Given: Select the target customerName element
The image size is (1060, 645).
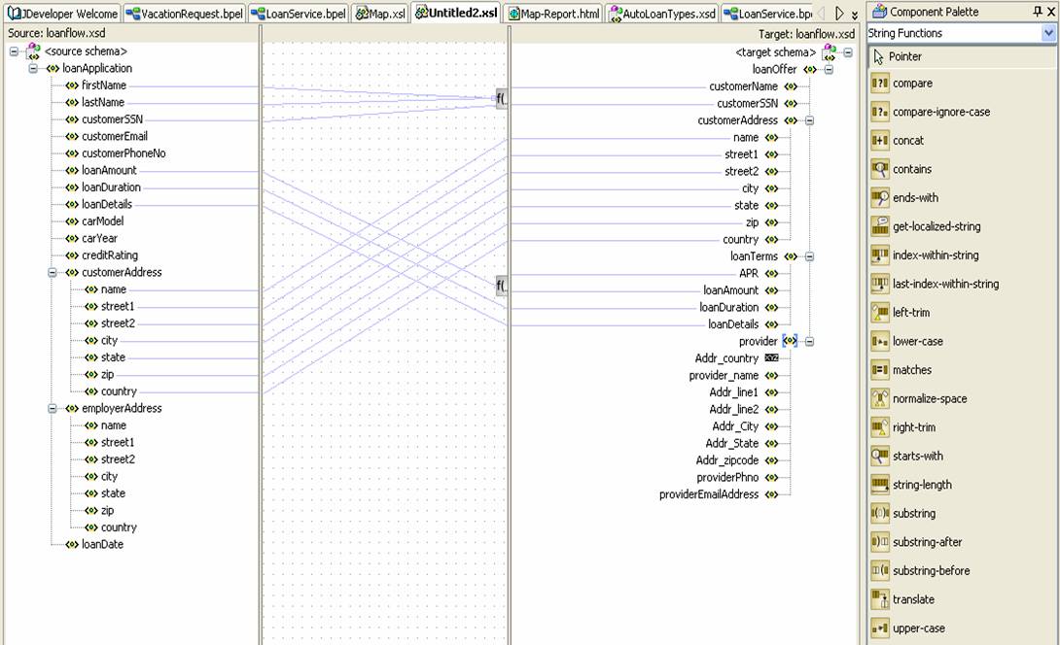Looking at the screenshot, I should (x=743, y=86).
